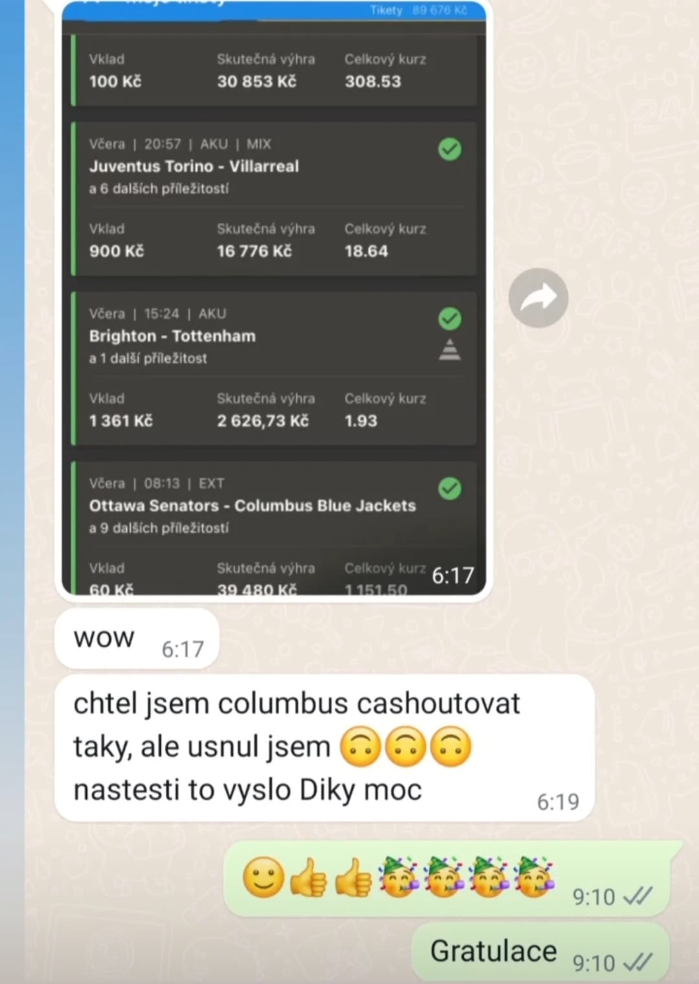Tap the party face emojis

[466, 878]
